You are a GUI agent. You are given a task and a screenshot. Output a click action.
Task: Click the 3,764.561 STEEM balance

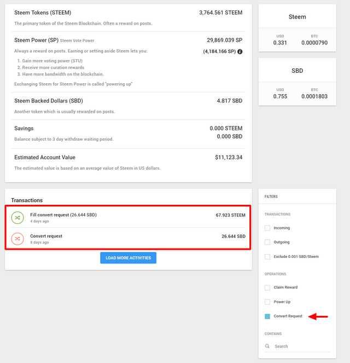pos(221,13)
